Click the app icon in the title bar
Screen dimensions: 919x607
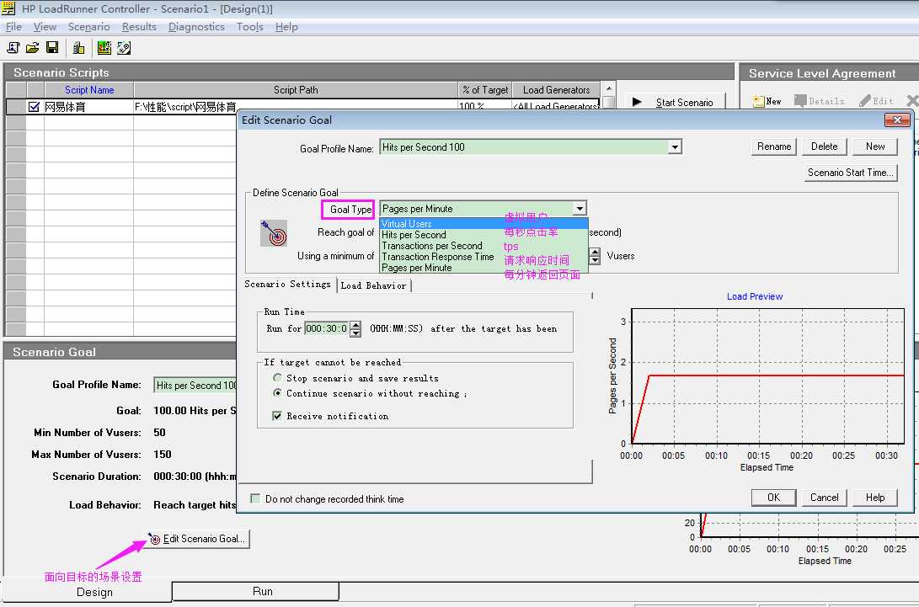point(8,8)
